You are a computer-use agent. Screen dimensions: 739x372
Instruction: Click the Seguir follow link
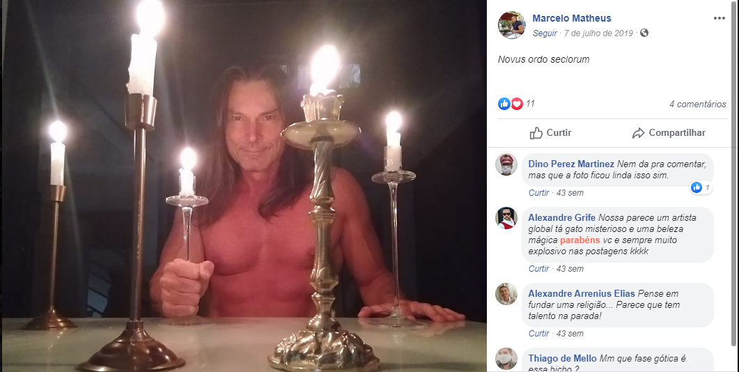click(x=545, y=33)
